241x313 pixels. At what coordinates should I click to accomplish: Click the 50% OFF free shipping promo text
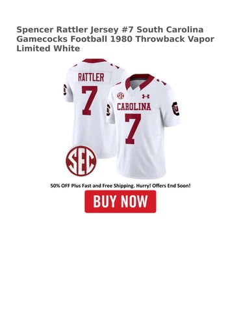click(120, 186)
